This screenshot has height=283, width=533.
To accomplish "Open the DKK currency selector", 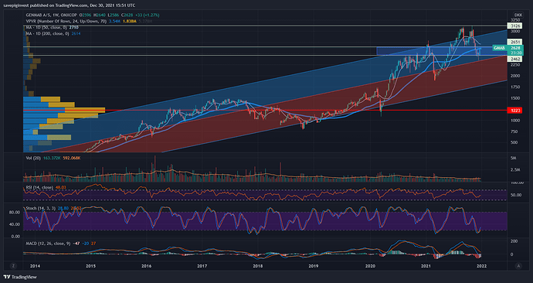I will 518,15.
